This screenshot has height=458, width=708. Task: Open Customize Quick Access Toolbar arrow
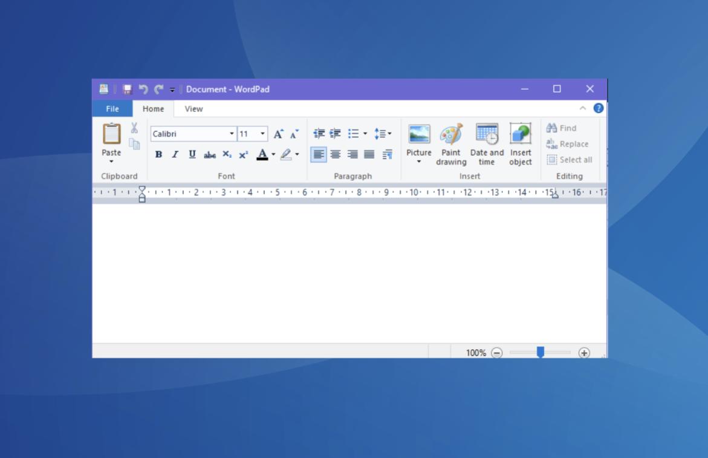[x=172, y=90]
